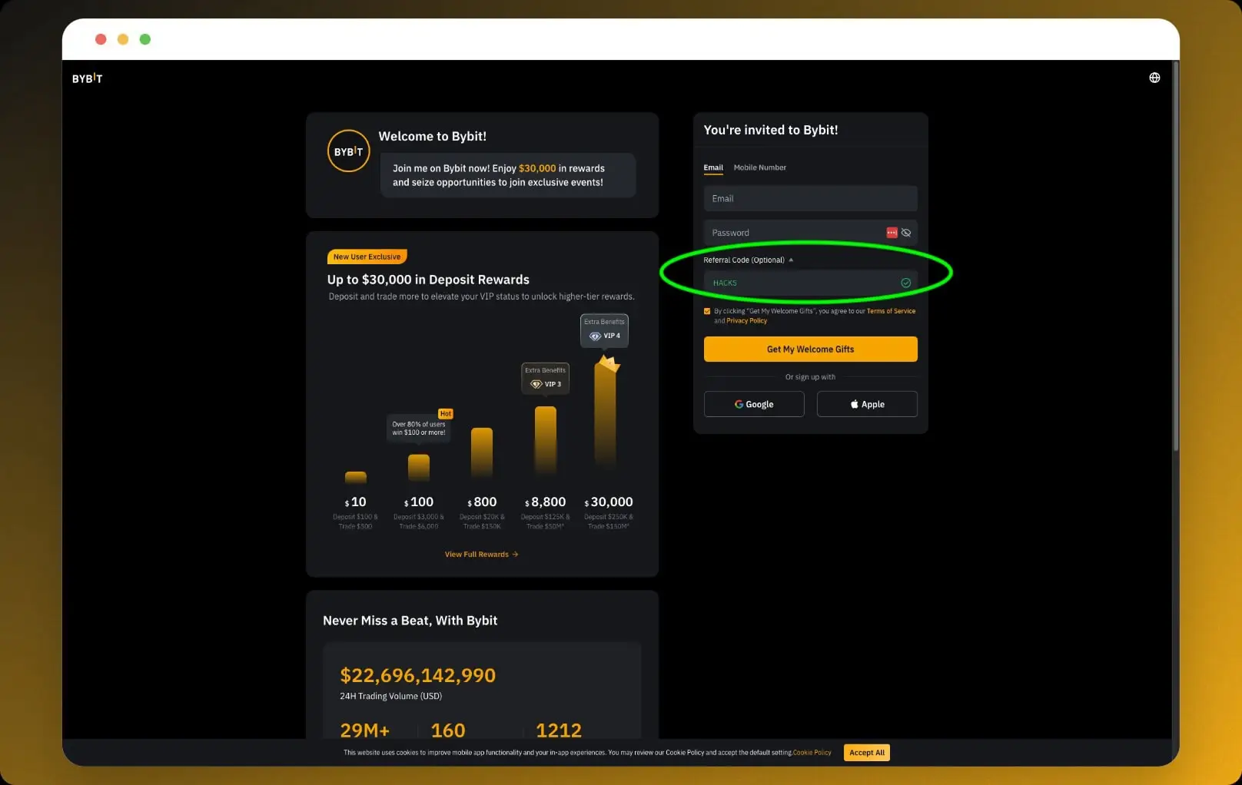Open the Terms of Service link
Image resolution: width=1242 pixels, height=785 pixels.
click(892, 311)
